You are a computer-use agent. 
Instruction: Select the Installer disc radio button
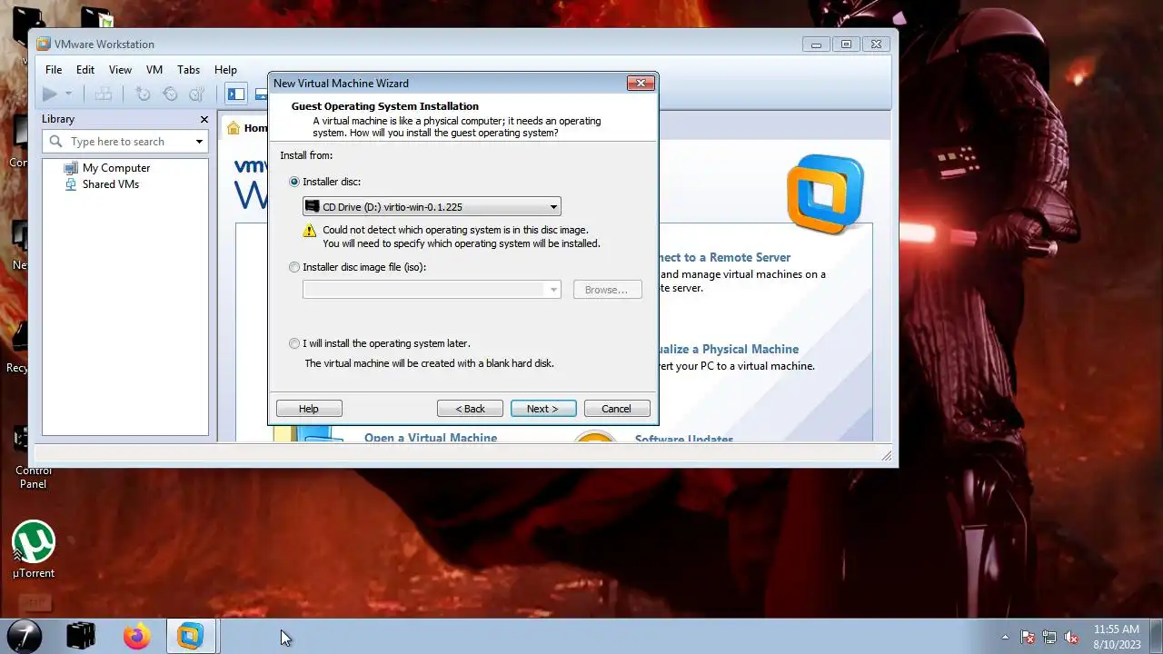pyautogui.click(x=294, y=182)
